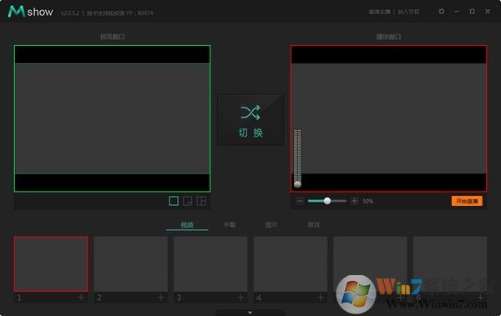The height and width of the screenshot is (316, 501).
Task: Add a source to slot 3
Action: click(240, 298)
